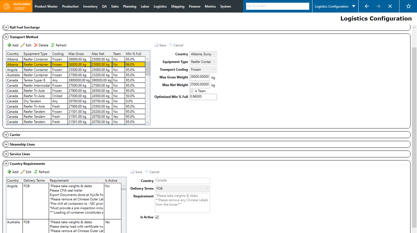
Task: Click the Go To Screen search field
Action: coord(277,6)
